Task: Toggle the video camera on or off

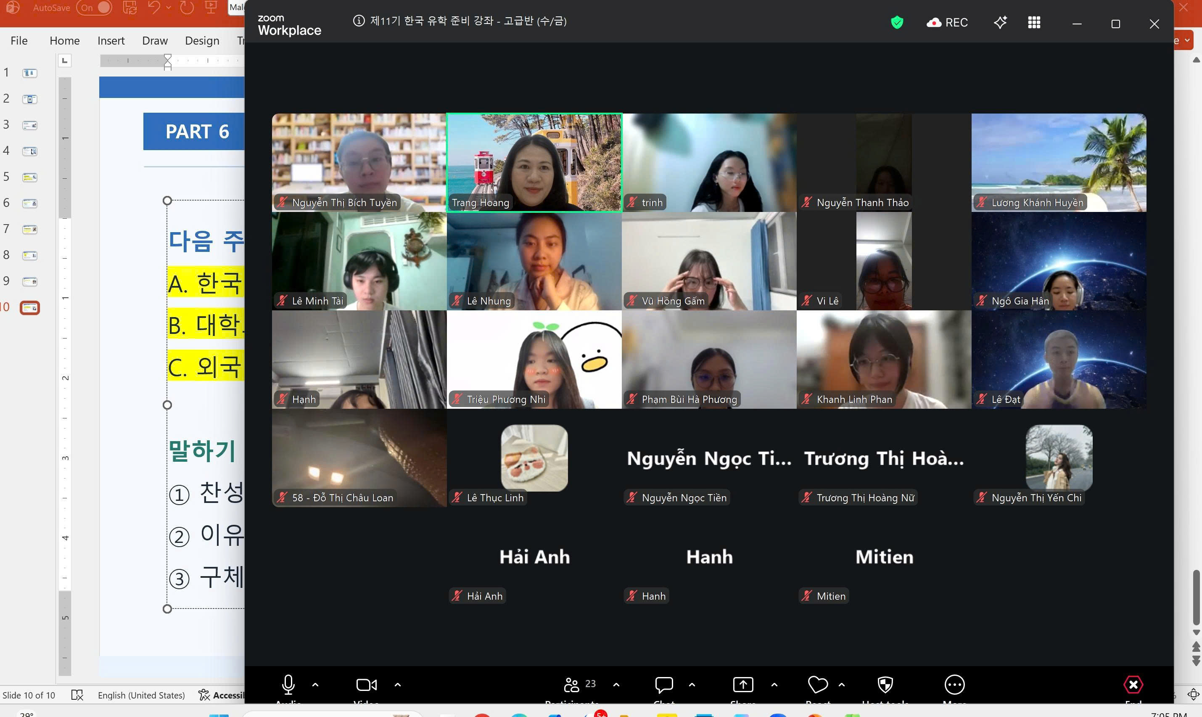Action: coord(367,684)
